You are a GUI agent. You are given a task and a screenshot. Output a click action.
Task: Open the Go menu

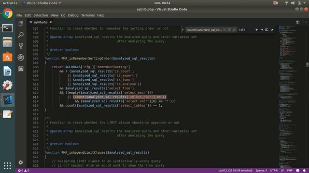(63, 15)
